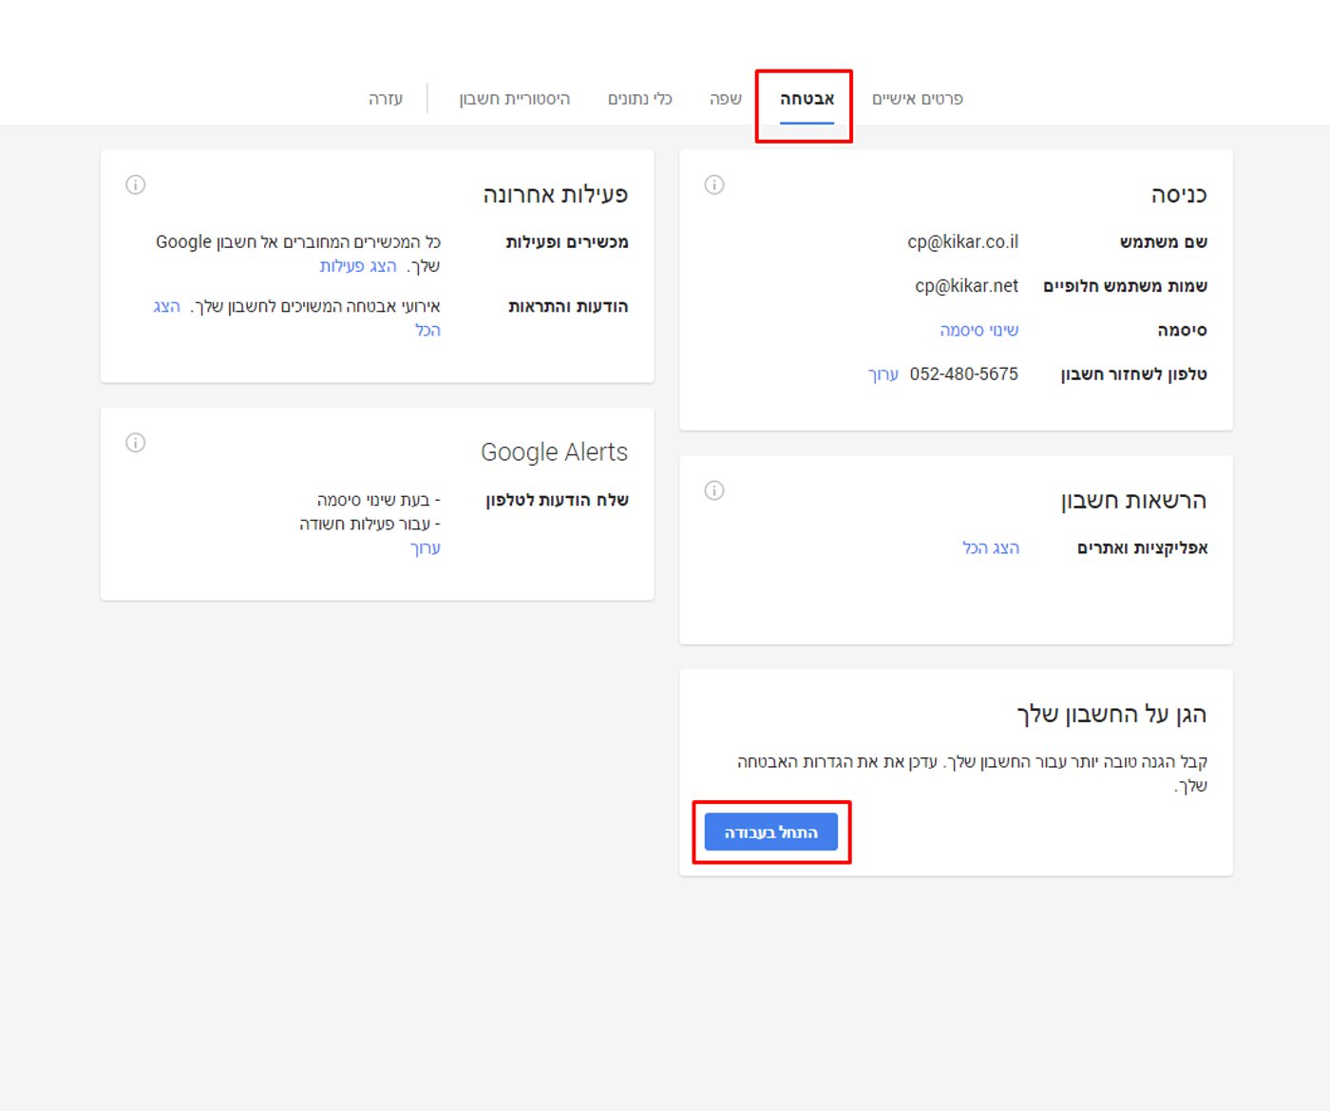Click ערוך in Google Alerts card

pyautogui.click(x=426, y=548)
